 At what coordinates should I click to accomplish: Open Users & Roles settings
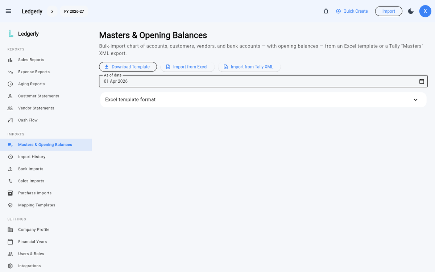coord(46,254)
